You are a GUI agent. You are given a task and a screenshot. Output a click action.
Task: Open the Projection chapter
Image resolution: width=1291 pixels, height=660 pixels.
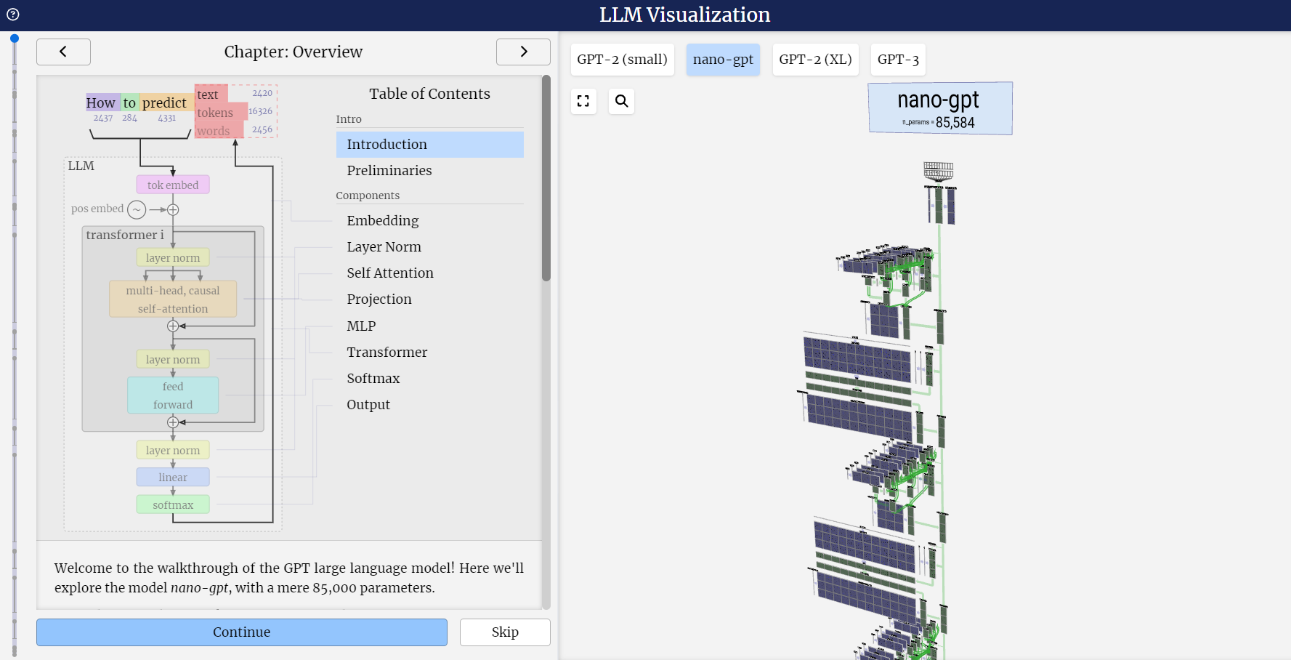click(x=430, y=299)
